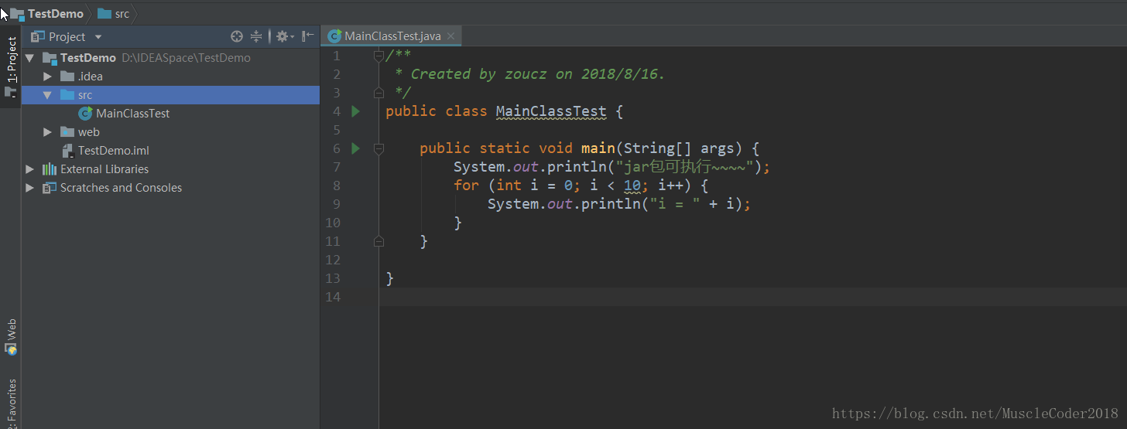
Task: Switch to the MainClassTest.java editor tab
Action: click(392, 36)
